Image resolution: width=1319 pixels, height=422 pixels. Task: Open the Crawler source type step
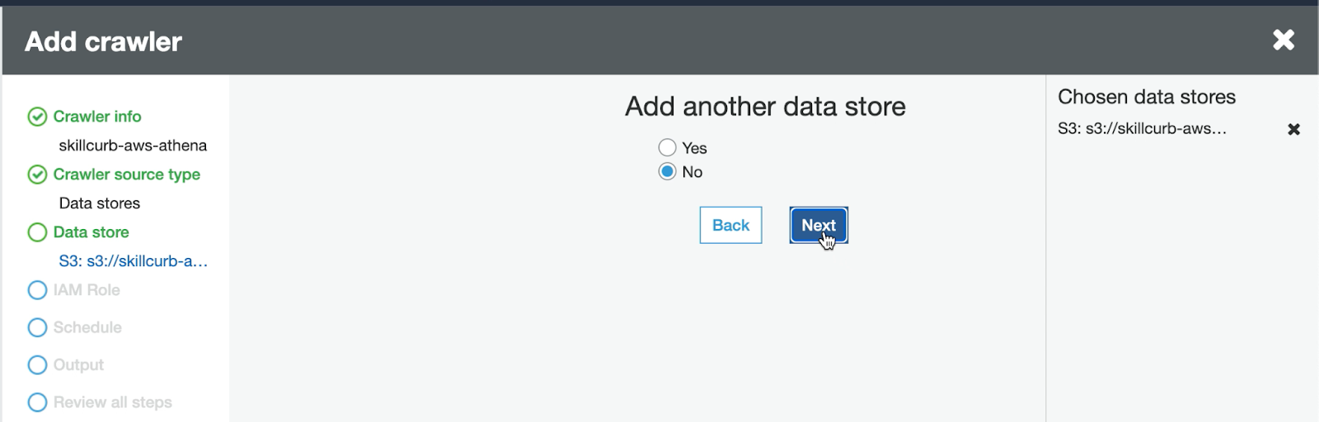[127, 175]
